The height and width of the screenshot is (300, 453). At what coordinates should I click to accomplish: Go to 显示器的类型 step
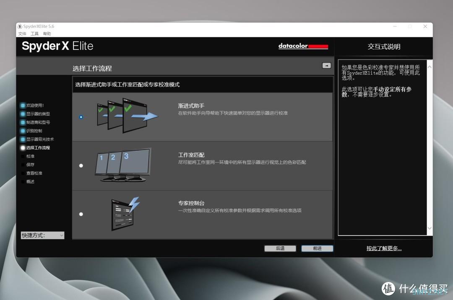point(35,114)
